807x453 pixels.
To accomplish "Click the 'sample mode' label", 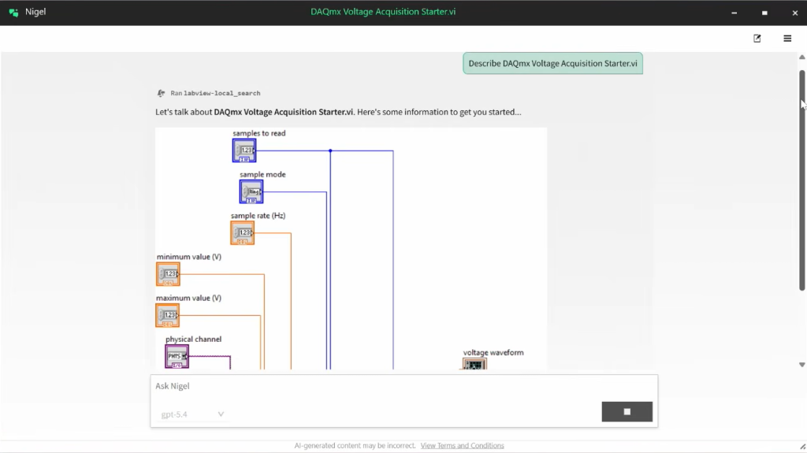I will (x=262, y=175).
